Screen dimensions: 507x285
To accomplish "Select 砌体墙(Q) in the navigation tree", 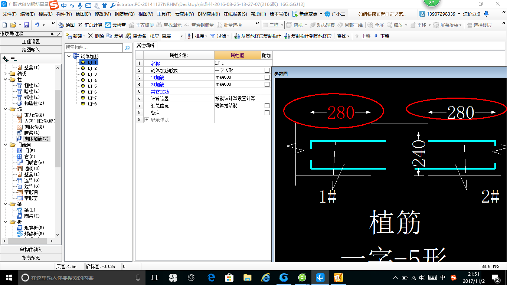I will [34, 127].
